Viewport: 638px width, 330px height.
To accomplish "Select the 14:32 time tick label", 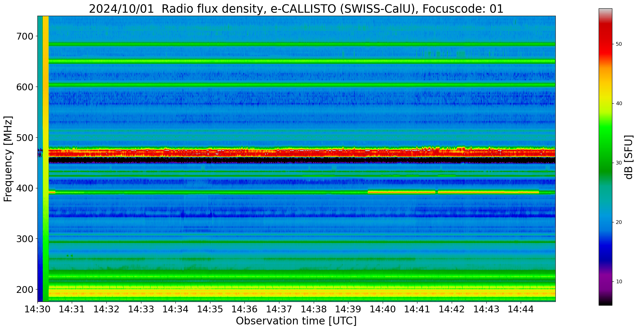I will point(107,309).
